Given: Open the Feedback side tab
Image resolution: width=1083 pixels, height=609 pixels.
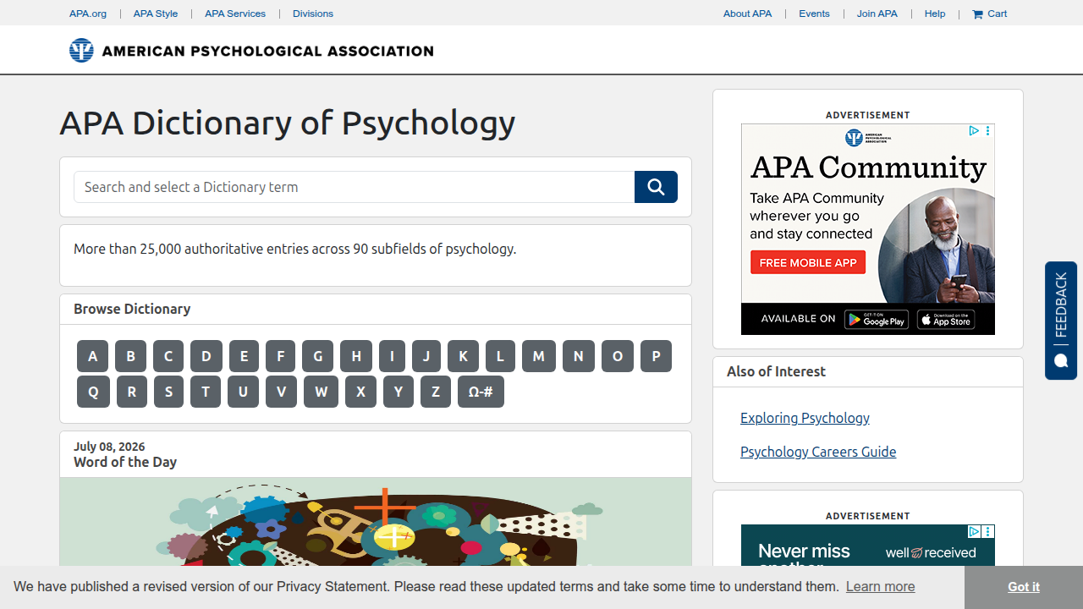Looking at the screenshot, I should pyautogui.click(x=1061, y=321).
